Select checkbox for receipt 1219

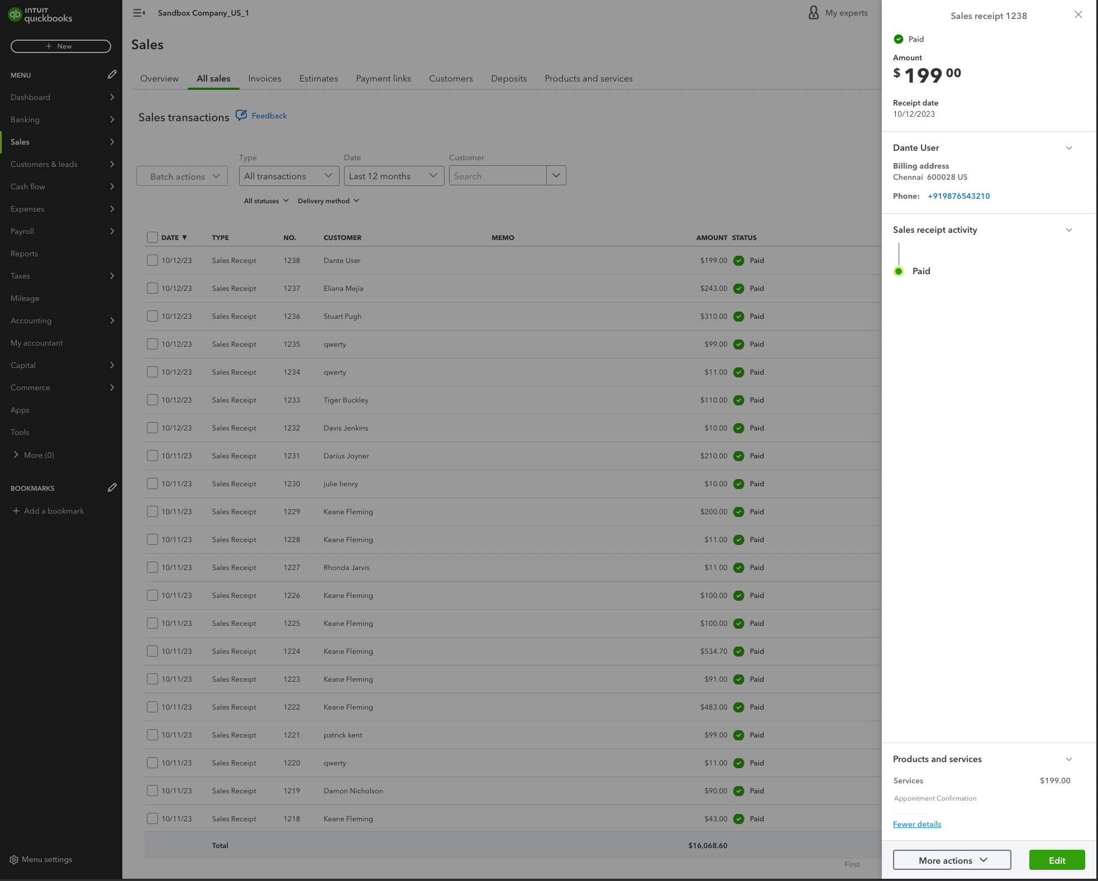[152, 791]
